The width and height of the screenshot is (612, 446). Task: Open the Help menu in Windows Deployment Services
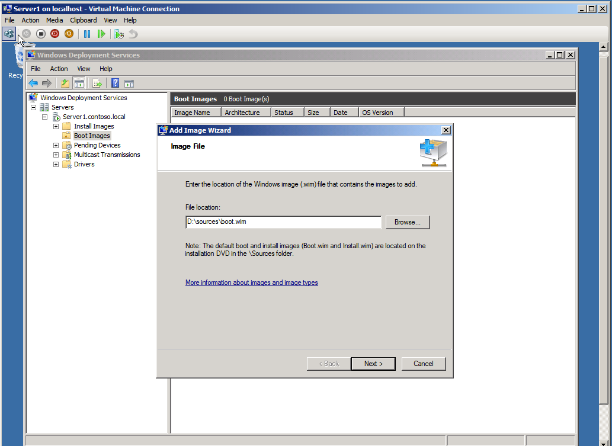click(x=106, y=69)
